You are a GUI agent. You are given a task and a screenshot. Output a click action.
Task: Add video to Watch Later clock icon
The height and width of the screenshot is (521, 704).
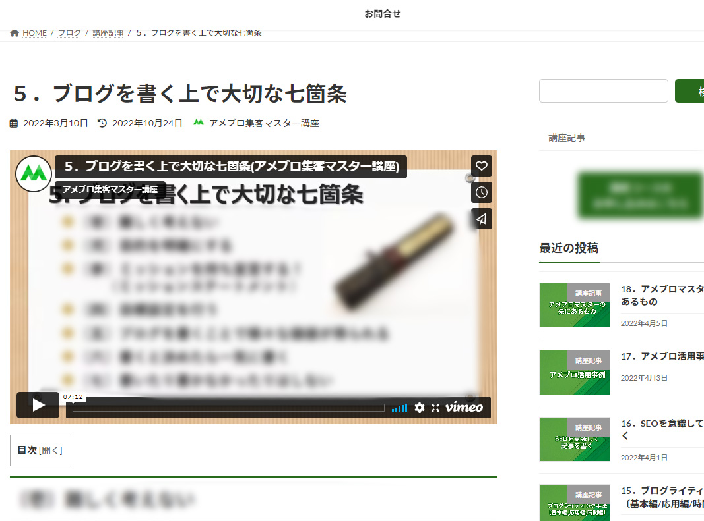tap(481, 193)
